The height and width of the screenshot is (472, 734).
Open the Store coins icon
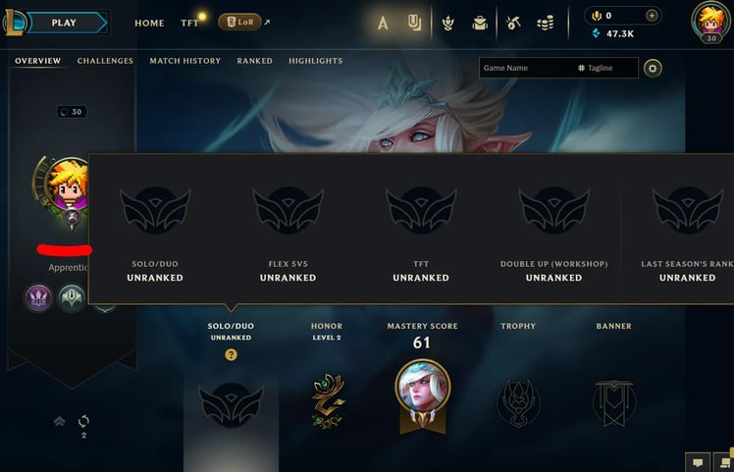(x=546, y=22)
